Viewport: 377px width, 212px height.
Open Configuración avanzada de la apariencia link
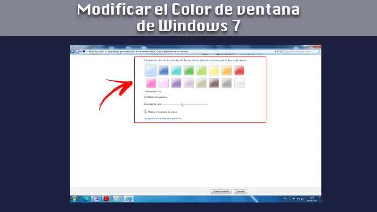(x=163, y=119)
